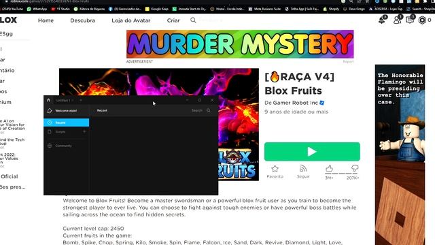435x245 pixels.
Task: Open Home - Escola bookmark
Action: [x=228, y=9]
